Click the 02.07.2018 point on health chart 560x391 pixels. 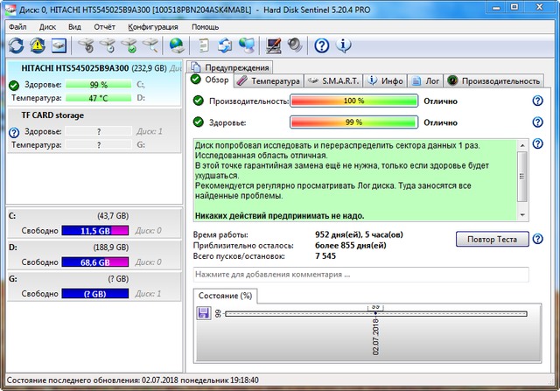coord(374,313)
